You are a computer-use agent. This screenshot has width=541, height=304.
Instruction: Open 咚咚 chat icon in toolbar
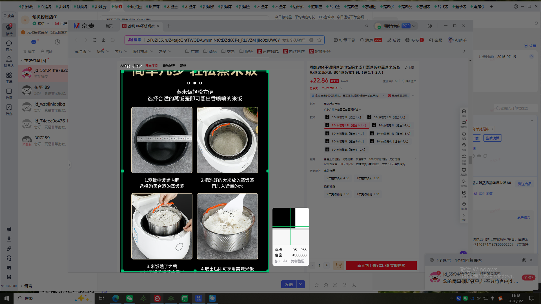tap(414, 40)
